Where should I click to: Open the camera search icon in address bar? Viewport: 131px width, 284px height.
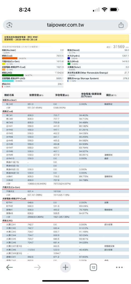click(9, 25)
